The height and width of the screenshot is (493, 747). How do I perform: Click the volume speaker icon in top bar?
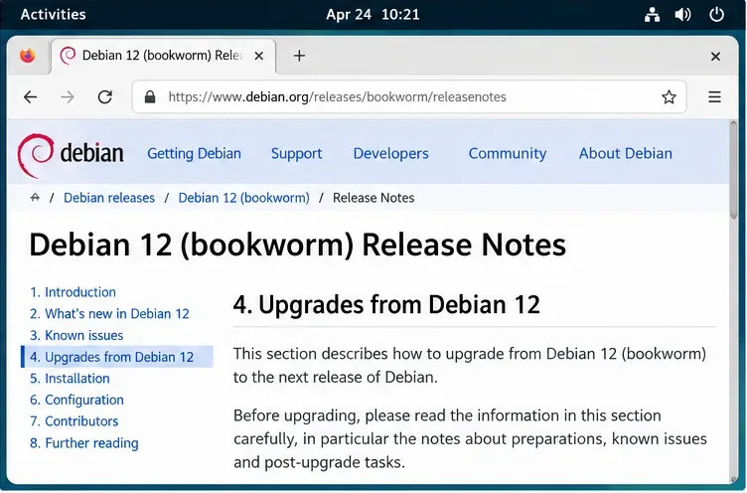(682, 15)
